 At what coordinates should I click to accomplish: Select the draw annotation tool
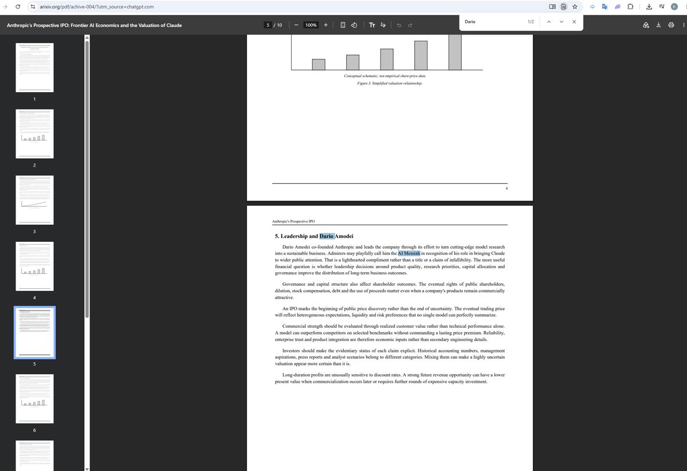(x=383, y=25)
